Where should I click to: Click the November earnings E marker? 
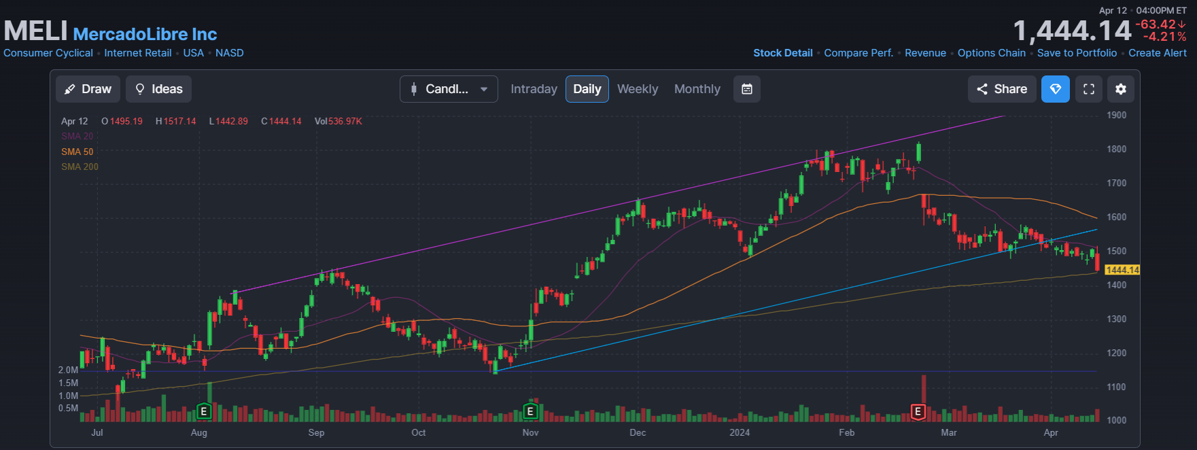(530, 411)
